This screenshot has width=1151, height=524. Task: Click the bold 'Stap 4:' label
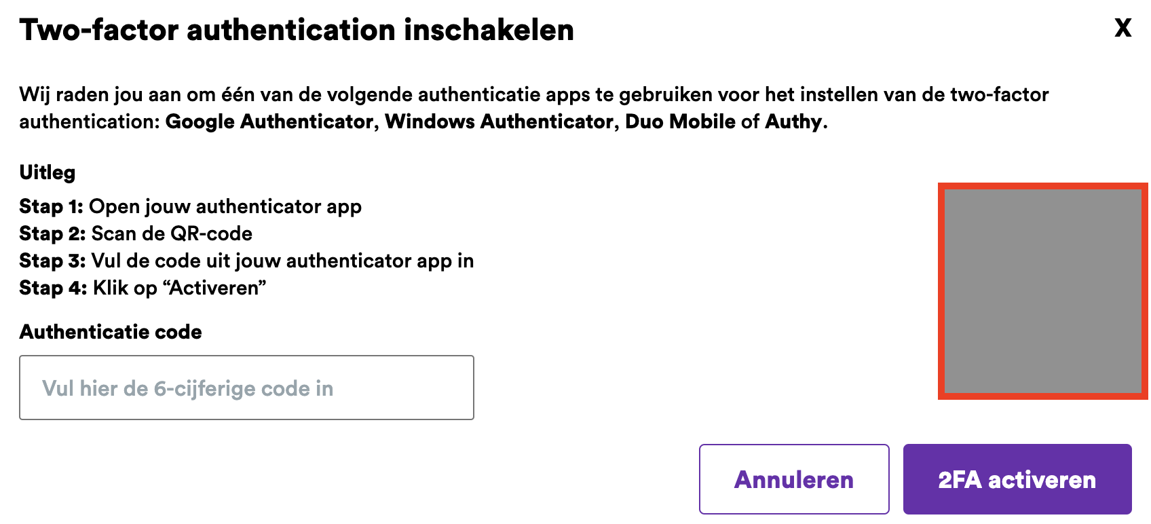(53, 288)
